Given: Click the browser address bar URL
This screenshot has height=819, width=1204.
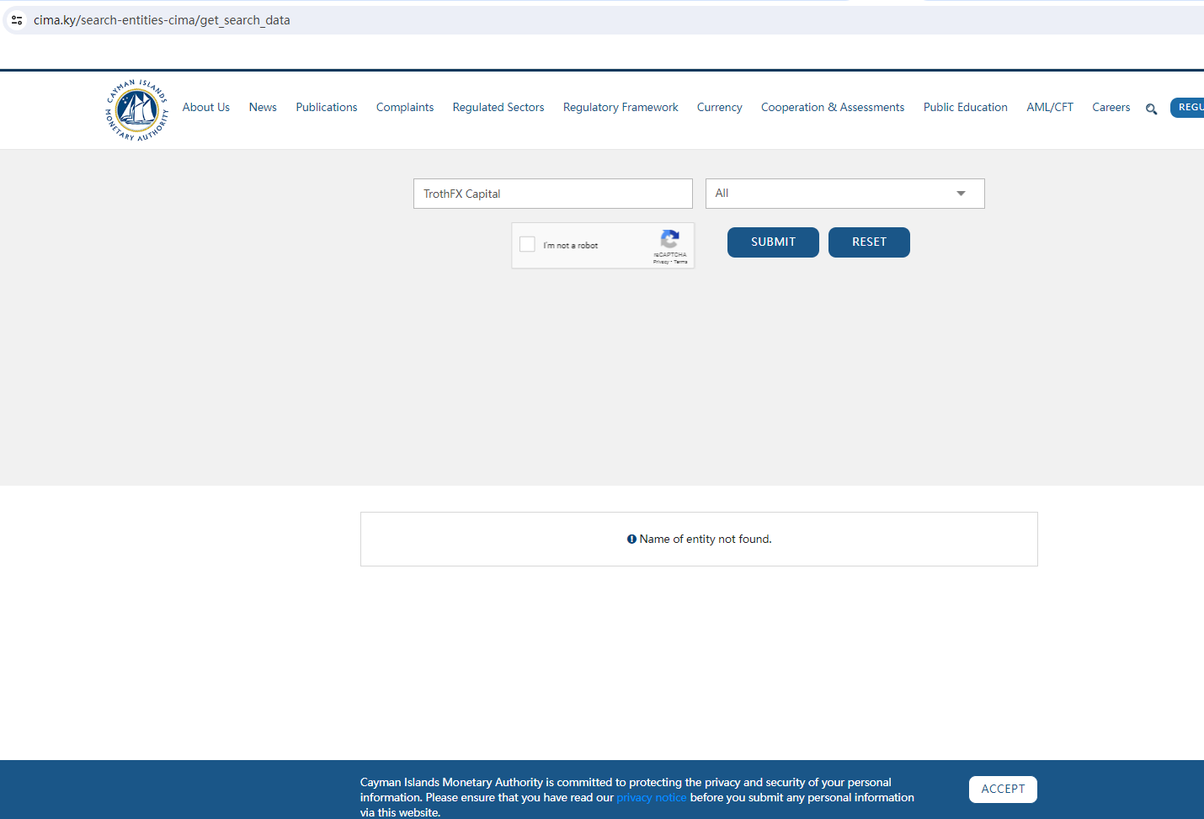Looking at the screenshot, I should click(162, 20).
